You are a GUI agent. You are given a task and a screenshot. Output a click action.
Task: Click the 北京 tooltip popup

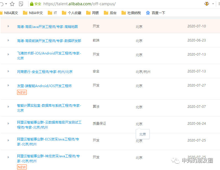pos(143,134)
